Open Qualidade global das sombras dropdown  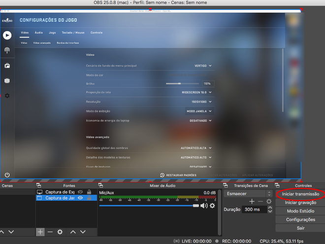(196, 148)
